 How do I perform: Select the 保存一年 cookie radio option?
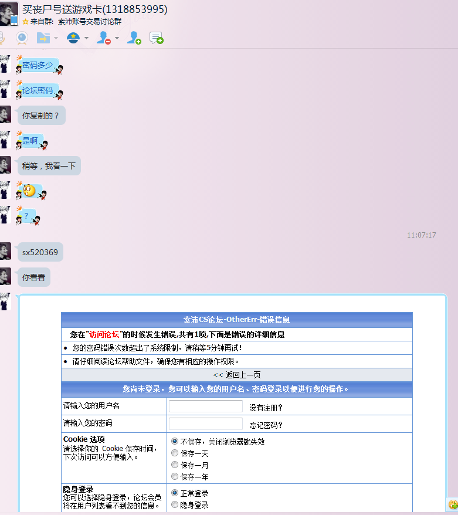[175, 476]
